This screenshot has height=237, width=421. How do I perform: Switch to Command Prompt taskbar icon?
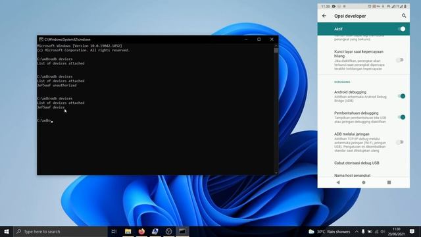click(x=182, y=231)
